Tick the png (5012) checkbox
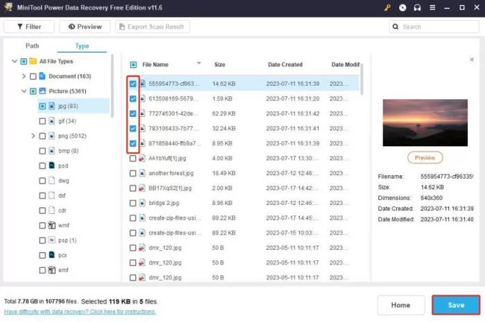 (x=42, y=136)
